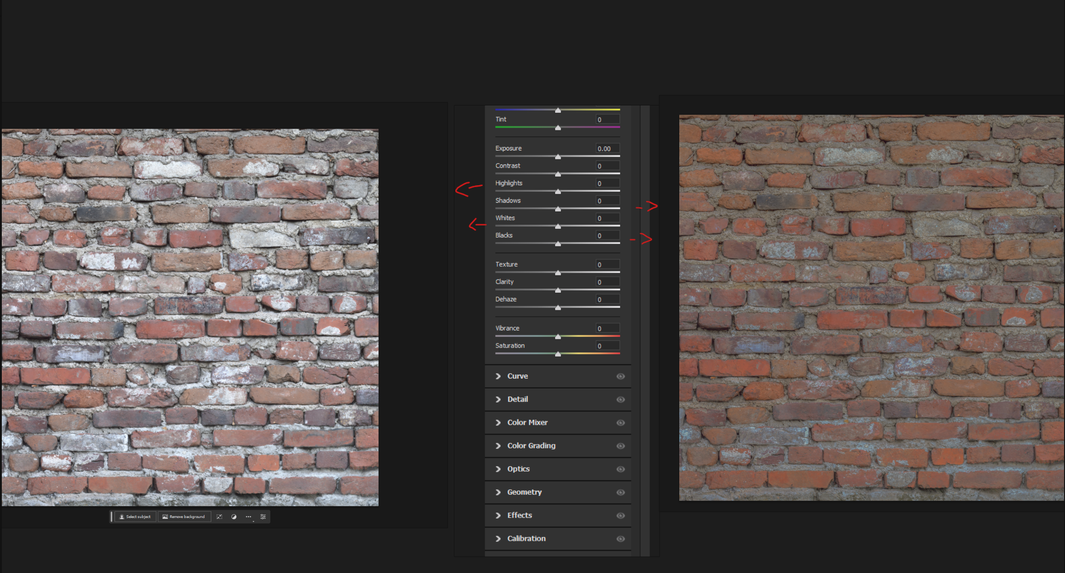Open the three-dots more options menu
Viewport: 1065px width, 573px height.
(x=248, y=517)
